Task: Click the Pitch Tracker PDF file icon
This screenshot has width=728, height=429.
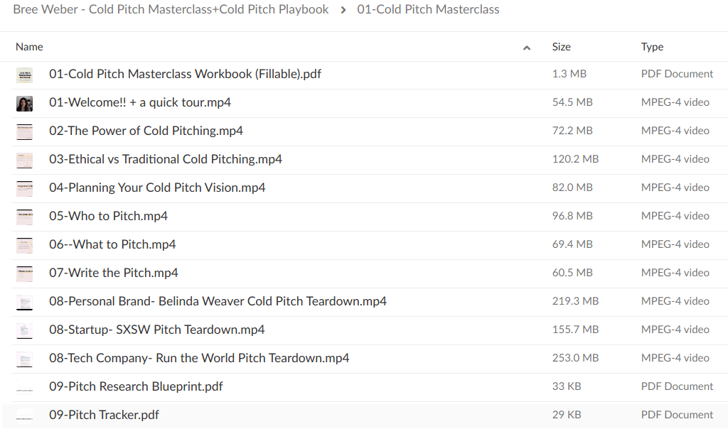Action: point(25,416)
